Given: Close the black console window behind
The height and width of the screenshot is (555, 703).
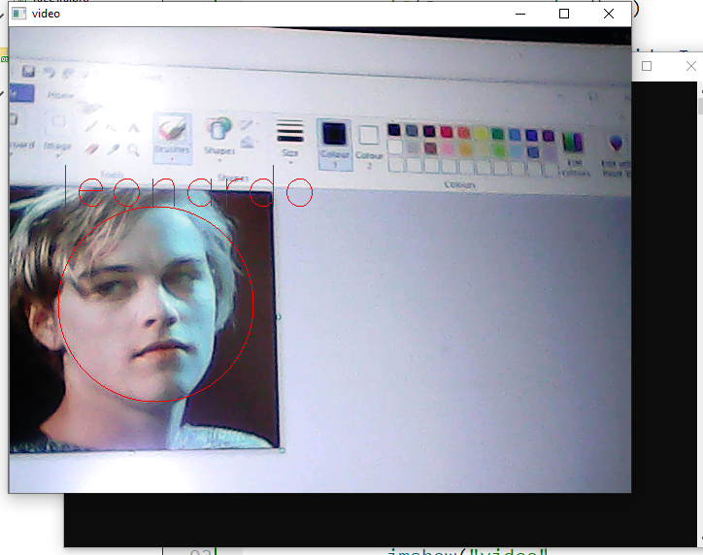Looking at the screenshot, I should click(691, 66).
